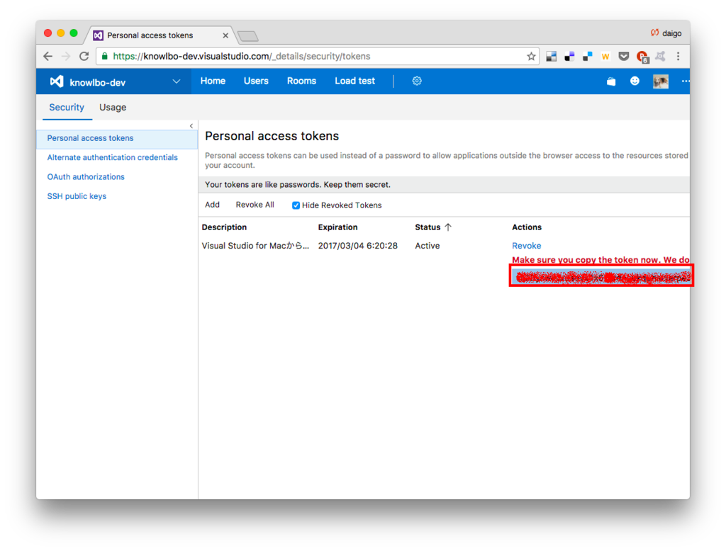This screenshot has height=551, width=726.
Task: Close the Personal access tokens browser tab
Action: [x=225, y=35]
